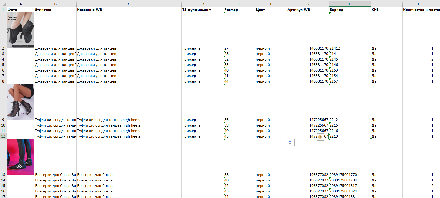
Task: Select barcode cell 2215
Action: click(x=350, y=125)
